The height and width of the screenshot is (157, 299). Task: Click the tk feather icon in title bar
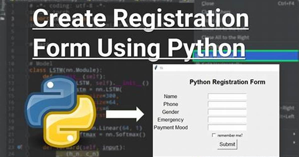pyautogui.click(x=156, y=67)
